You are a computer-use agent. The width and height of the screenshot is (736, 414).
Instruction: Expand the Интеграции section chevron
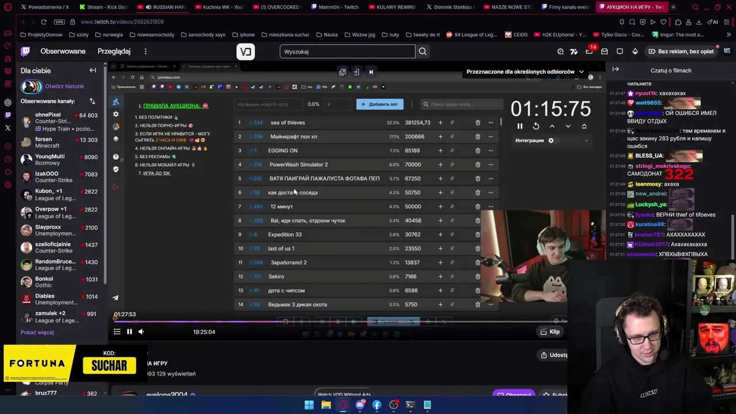tap(586, 141)
